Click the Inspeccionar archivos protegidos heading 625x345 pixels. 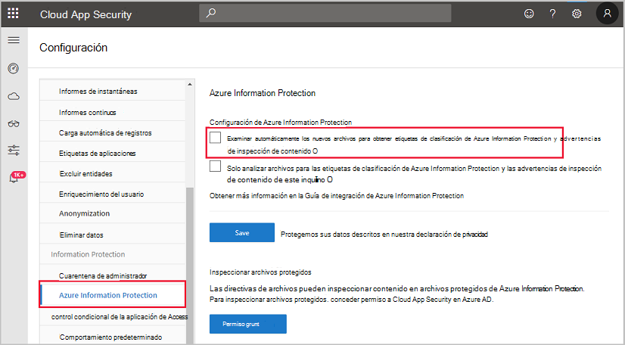point(260,272)
